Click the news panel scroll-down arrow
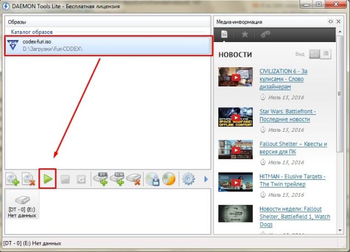The width and height of the screenshot is (350, 252). tap(340, 230)
